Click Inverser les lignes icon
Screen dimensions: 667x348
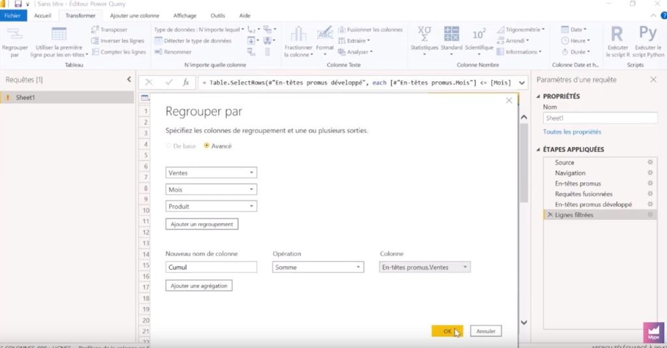pos(95,41)
